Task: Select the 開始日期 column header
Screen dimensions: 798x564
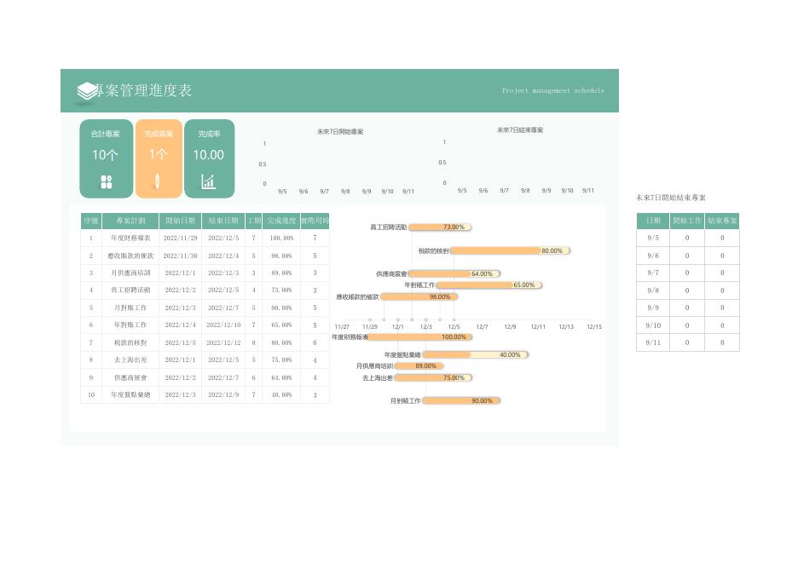Action: (x=180, y=221)
